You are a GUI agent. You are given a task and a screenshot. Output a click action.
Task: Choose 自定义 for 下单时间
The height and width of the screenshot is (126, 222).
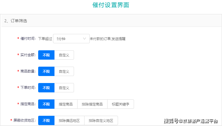click(x=64, y=88)
